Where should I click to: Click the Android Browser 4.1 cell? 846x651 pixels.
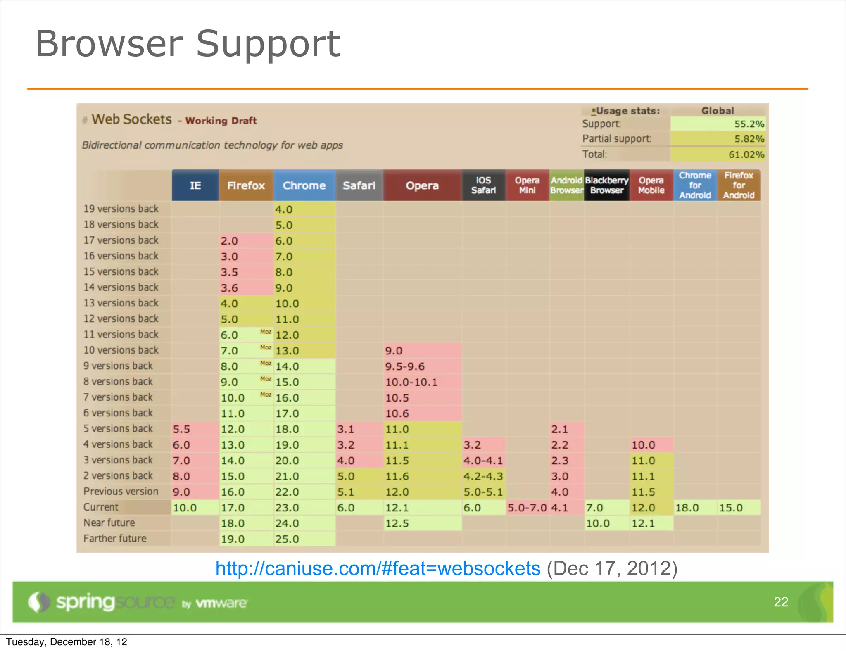click(x=567, y=508)
